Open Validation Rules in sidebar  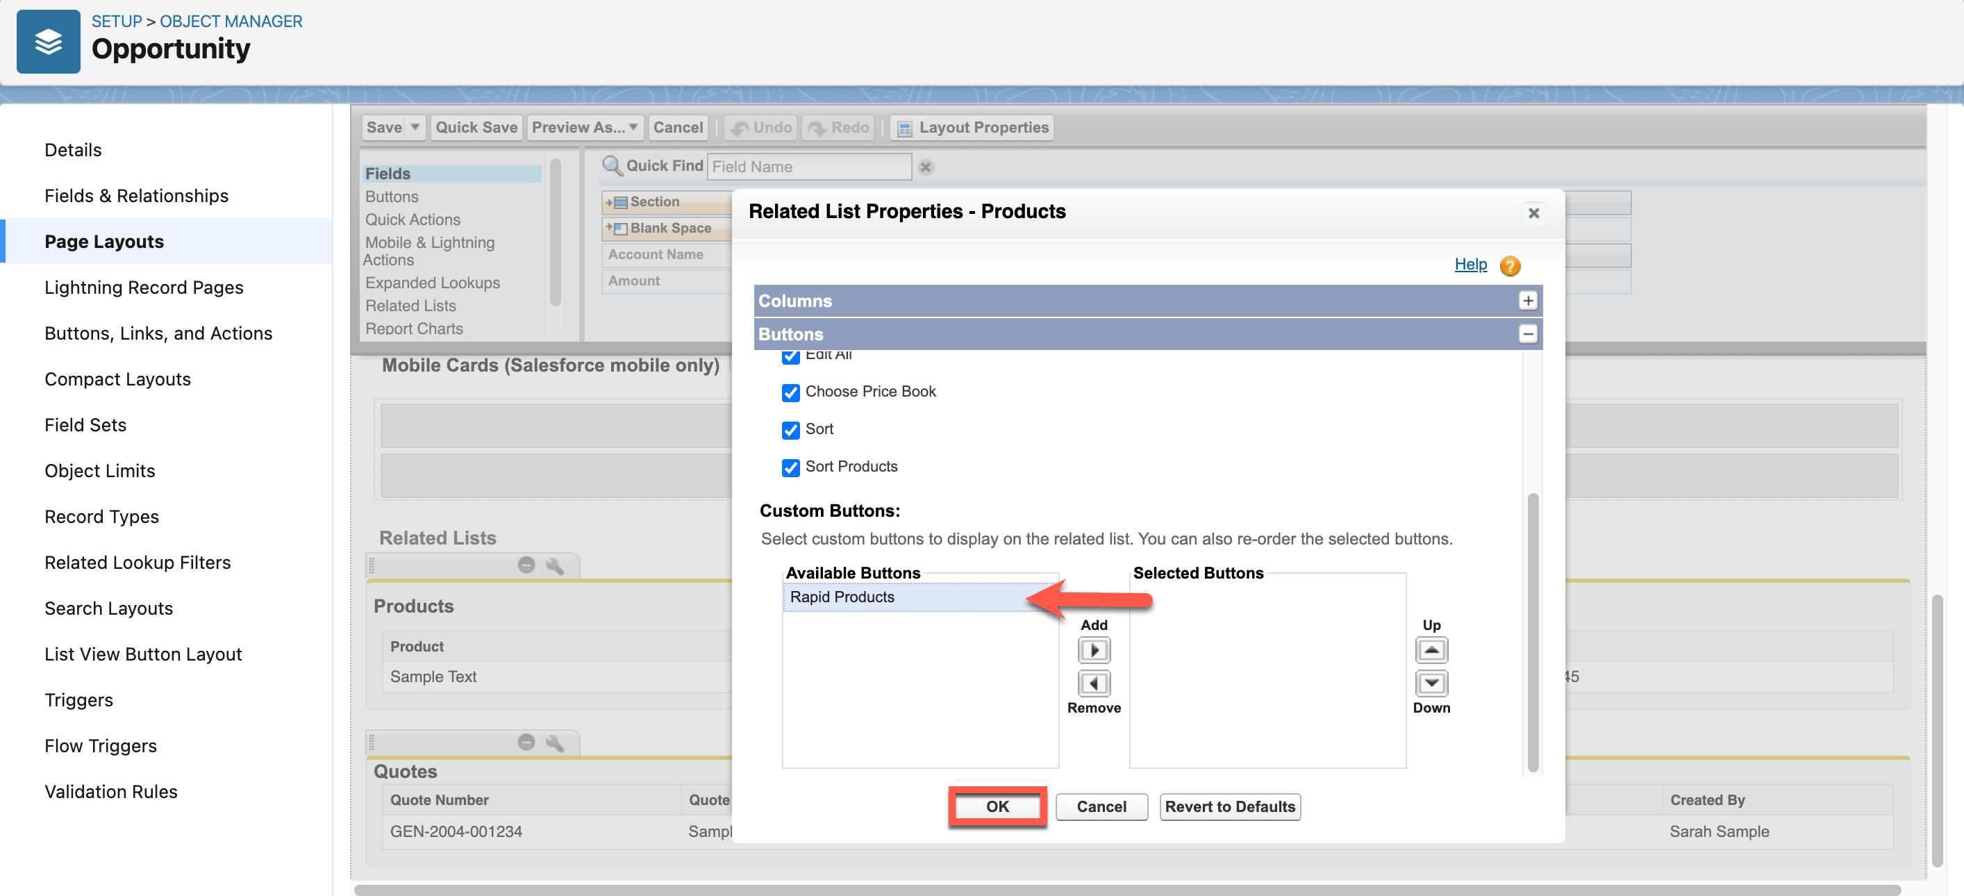coord(111,790)
